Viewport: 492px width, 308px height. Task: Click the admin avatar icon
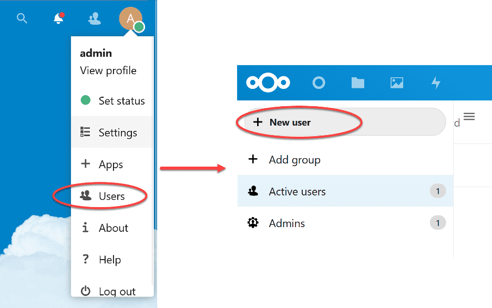tap(130, 19)
